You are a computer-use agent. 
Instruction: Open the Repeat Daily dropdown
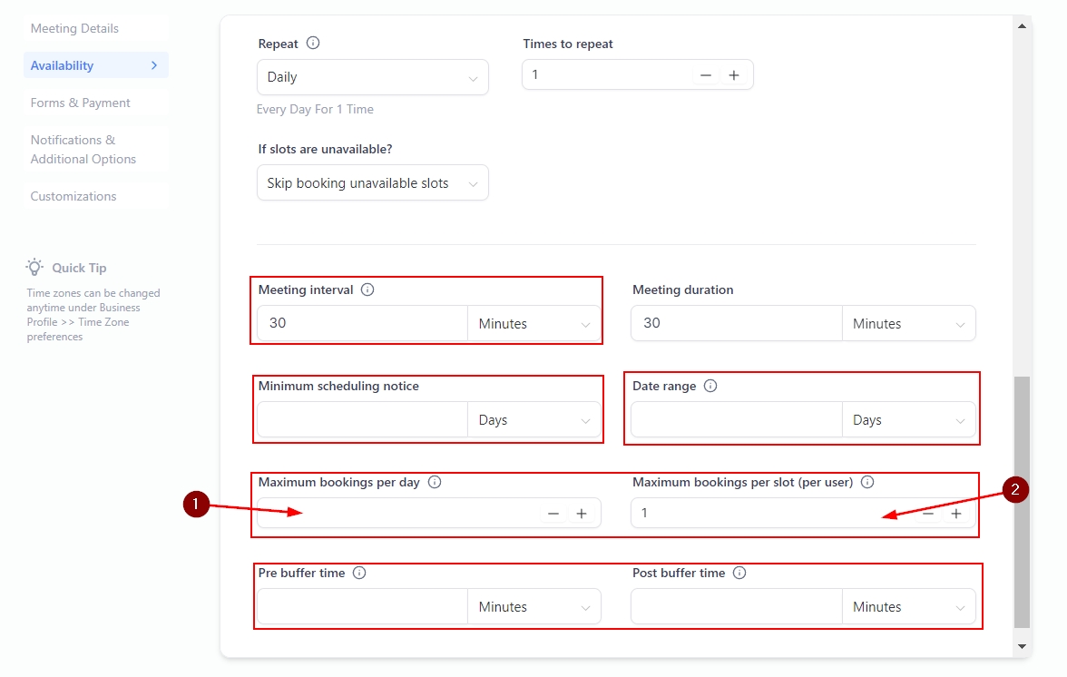[x=372, y=78]
